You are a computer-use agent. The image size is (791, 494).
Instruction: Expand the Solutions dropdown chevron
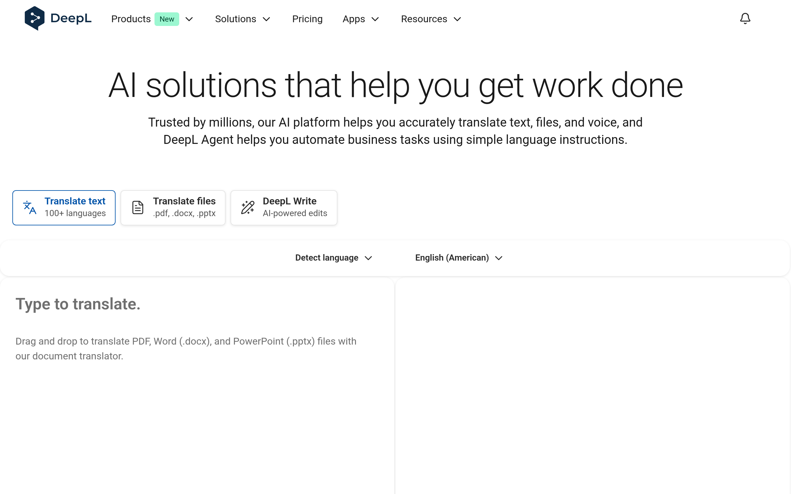point(266,19)
